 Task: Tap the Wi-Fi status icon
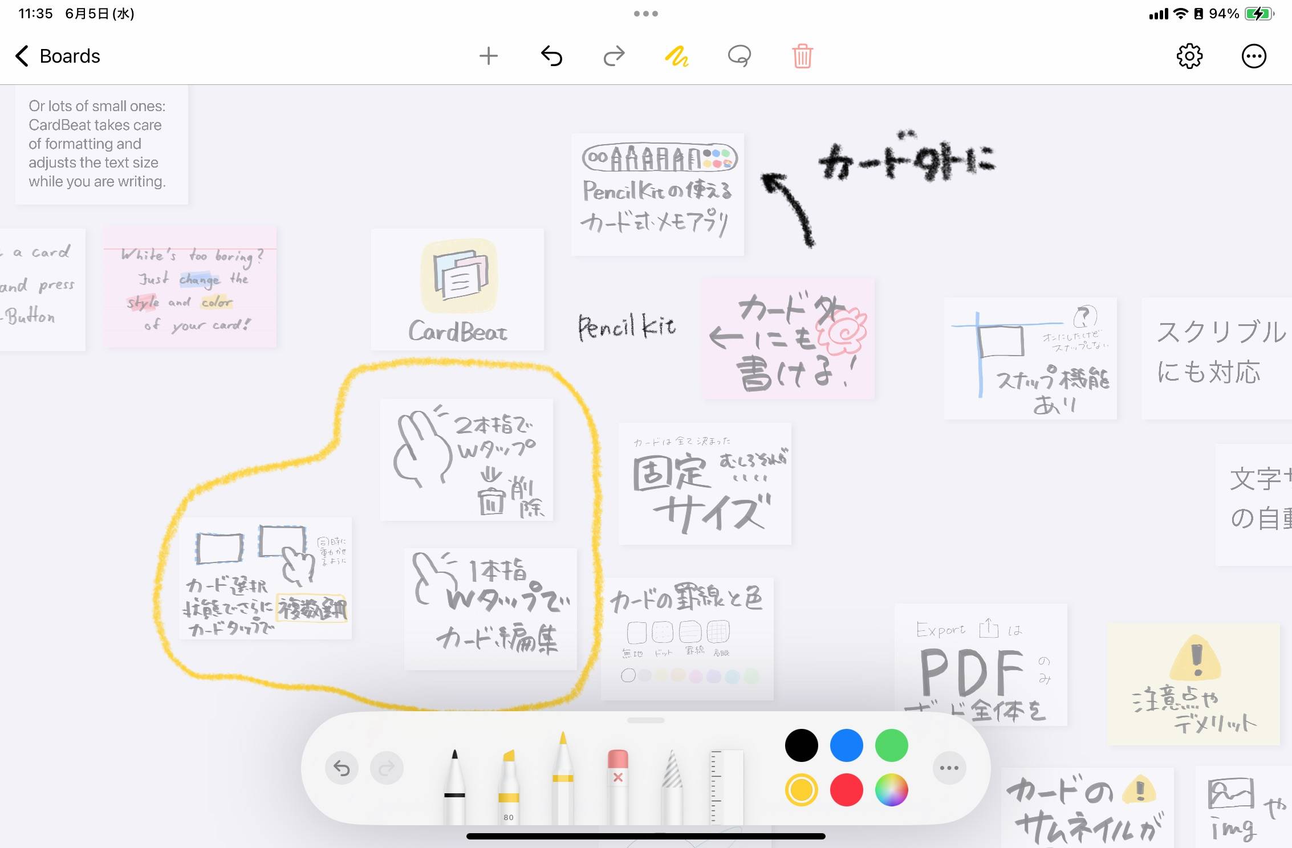coord(1180,13)
